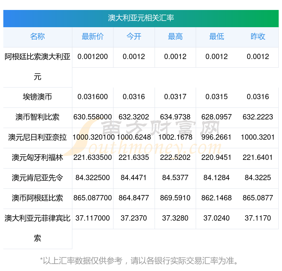Click the 澳大利亚元菲律宾比索 row name
This screenshot has height=271, width=282.
point(37,229)
